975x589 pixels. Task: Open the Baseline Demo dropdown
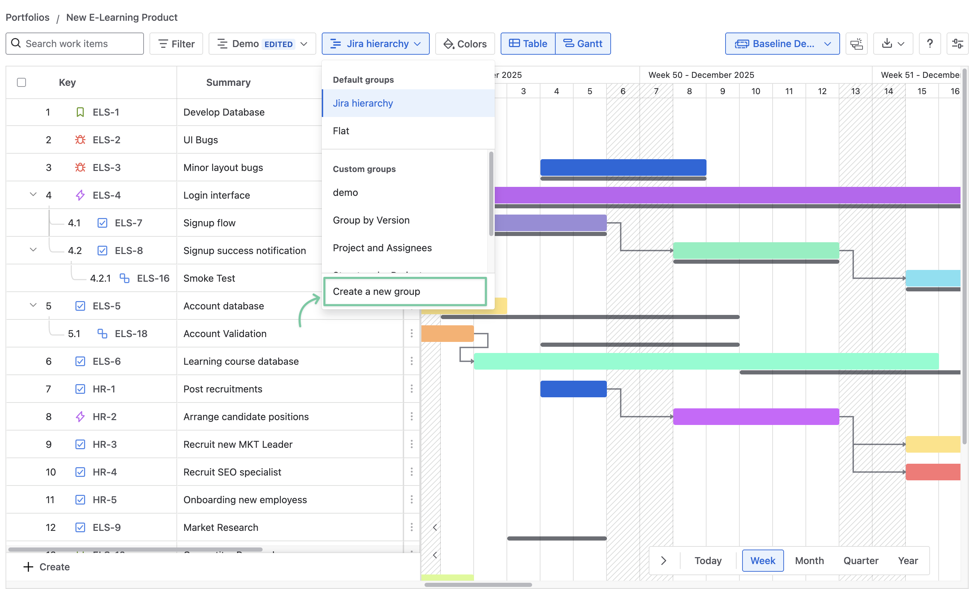coord(782,44)
